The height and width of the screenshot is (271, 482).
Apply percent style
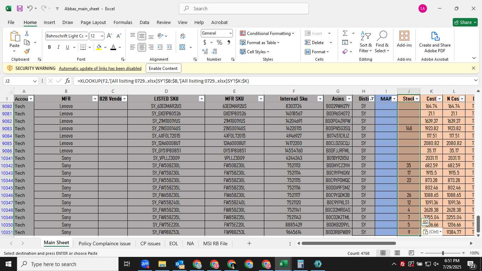tap(219, 42)
